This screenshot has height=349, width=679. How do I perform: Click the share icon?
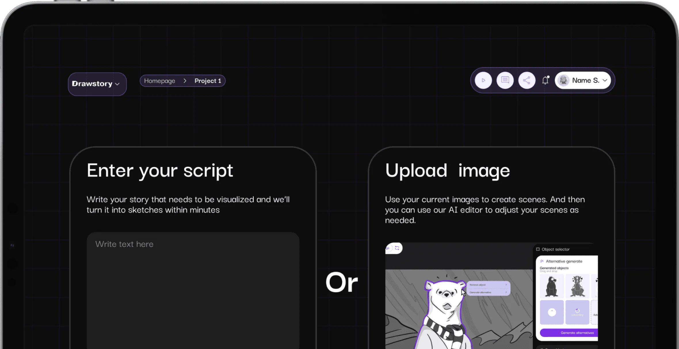(527, 80)
